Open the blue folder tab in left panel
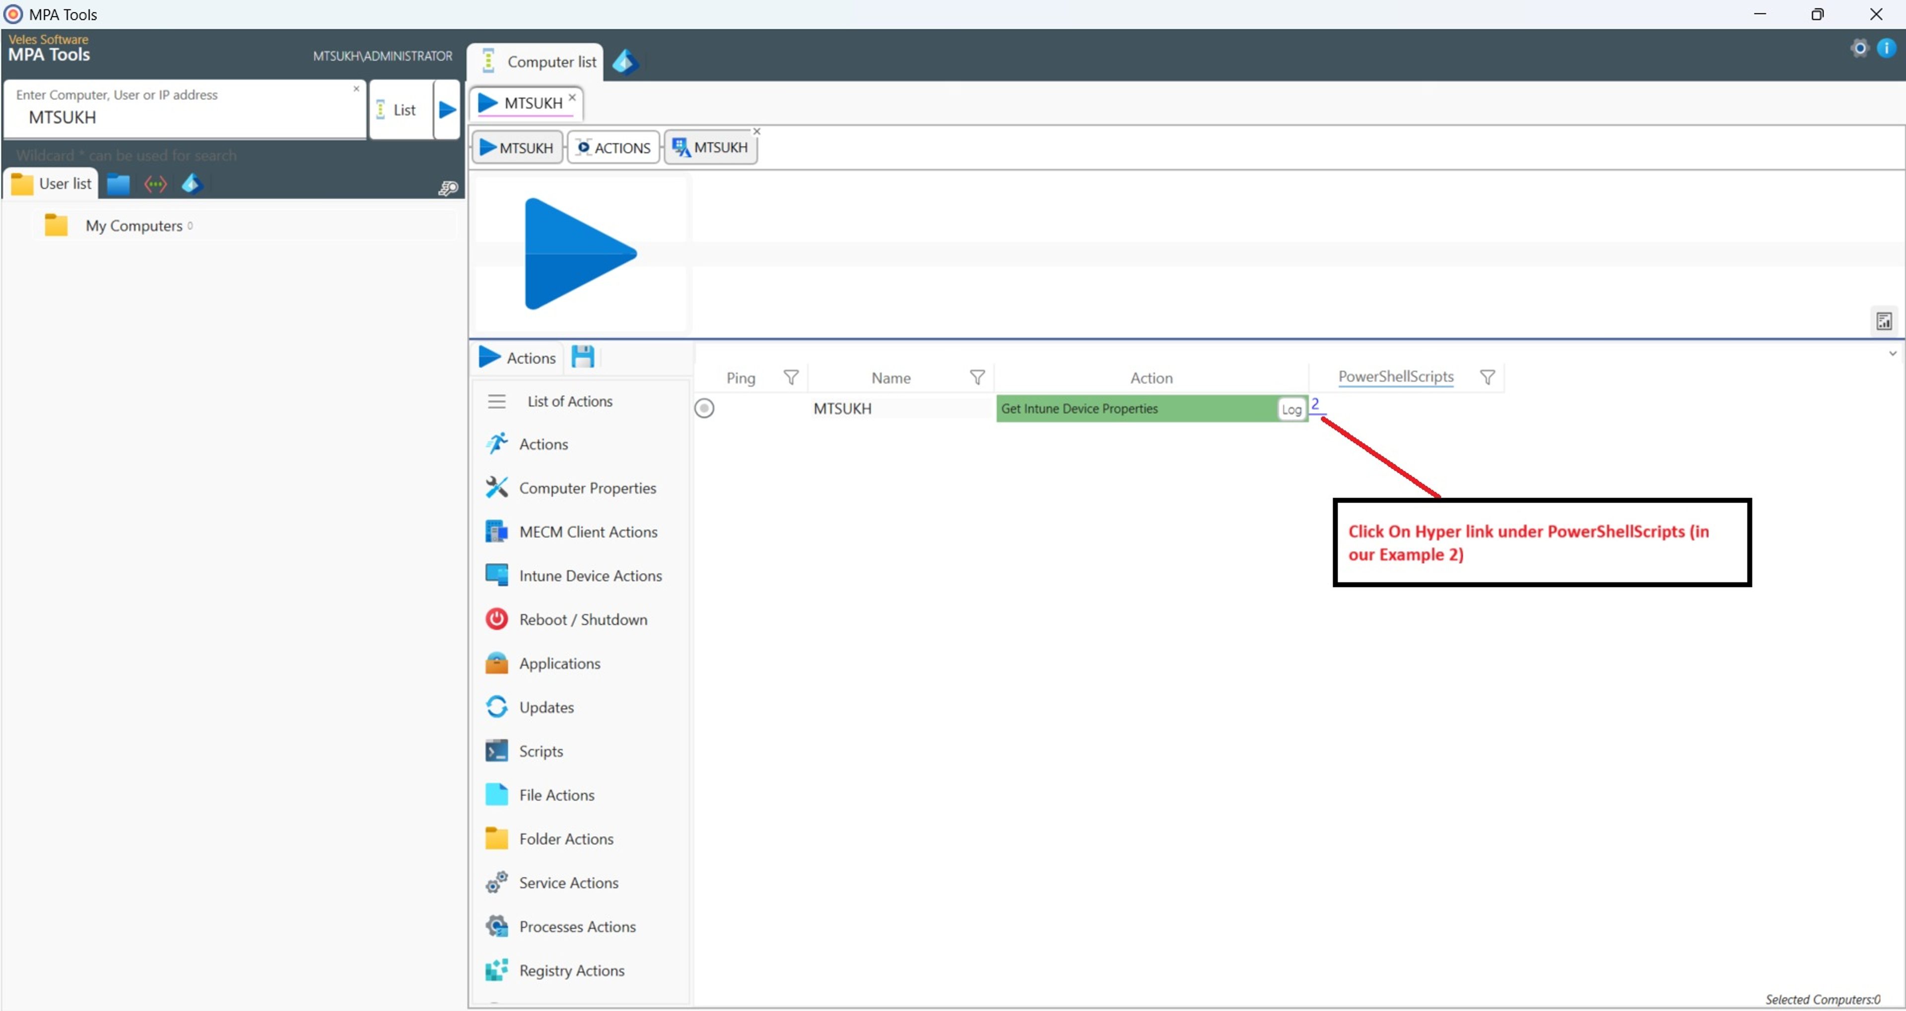The image size is (1906, 1011). point(119,184)
